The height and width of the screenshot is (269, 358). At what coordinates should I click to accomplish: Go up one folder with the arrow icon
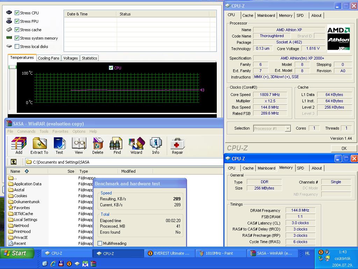coord(14,162)
